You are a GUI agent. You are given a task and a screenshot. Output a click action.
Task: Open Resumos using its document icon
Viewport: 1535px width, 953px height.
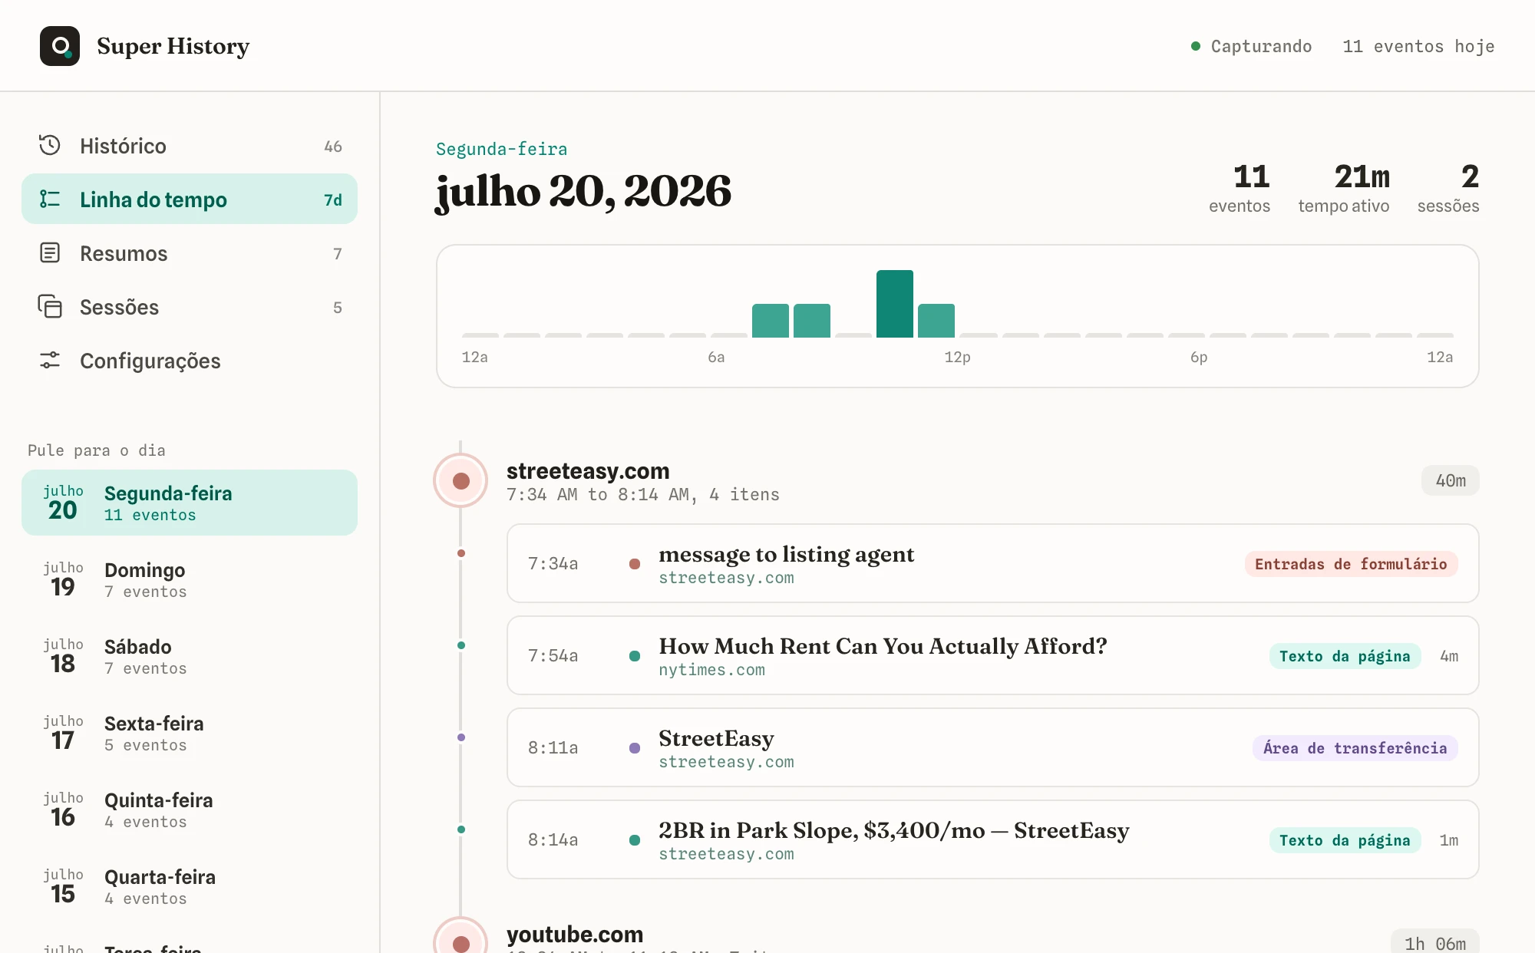50,252
